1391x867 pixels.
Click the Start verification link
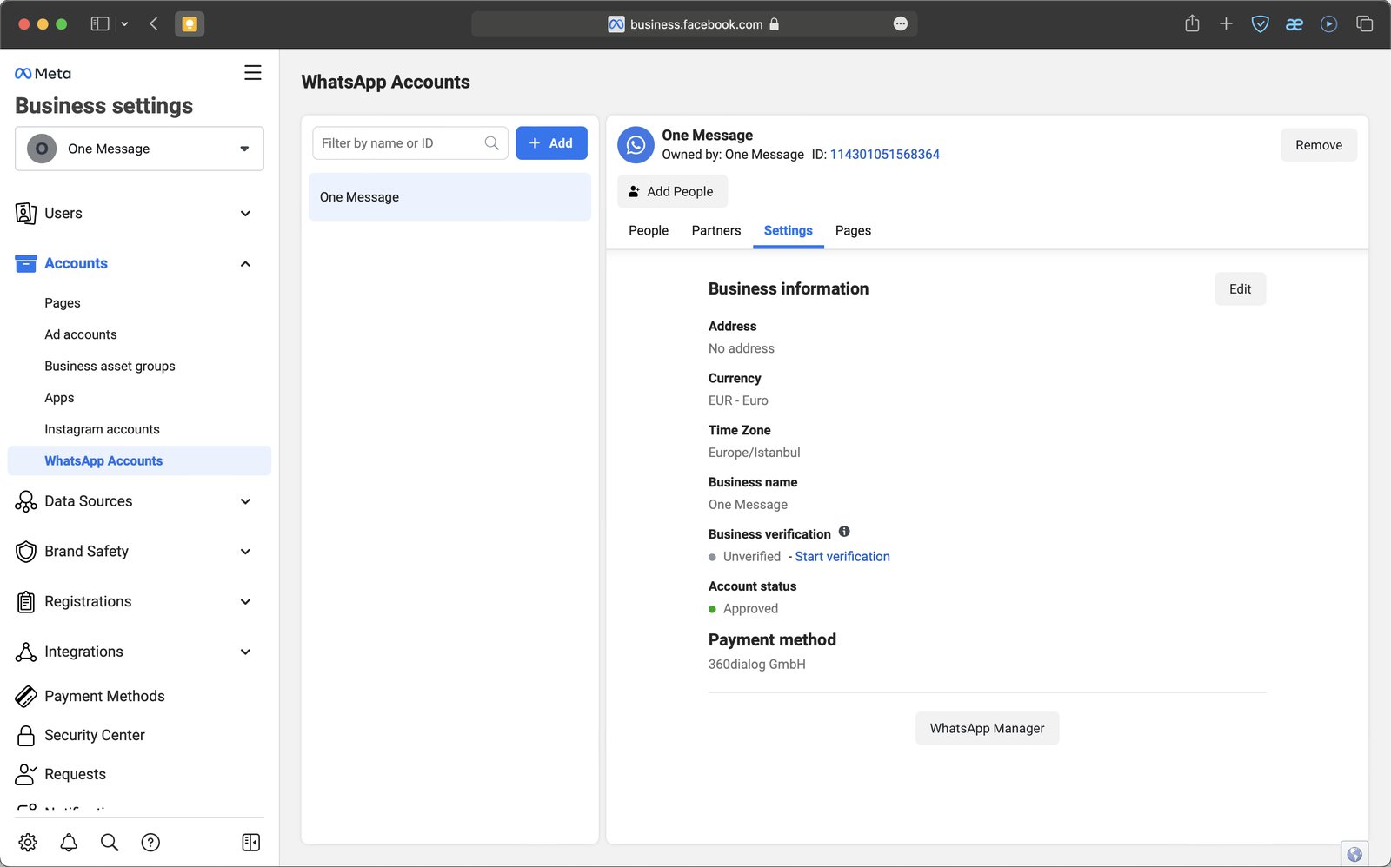click(x=842, y=557)
